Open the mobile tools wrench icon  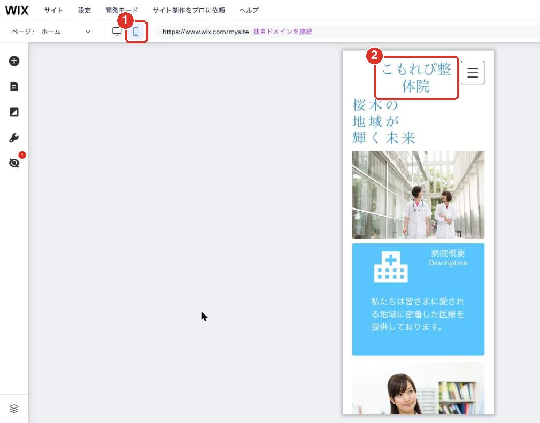click(14, 138)
